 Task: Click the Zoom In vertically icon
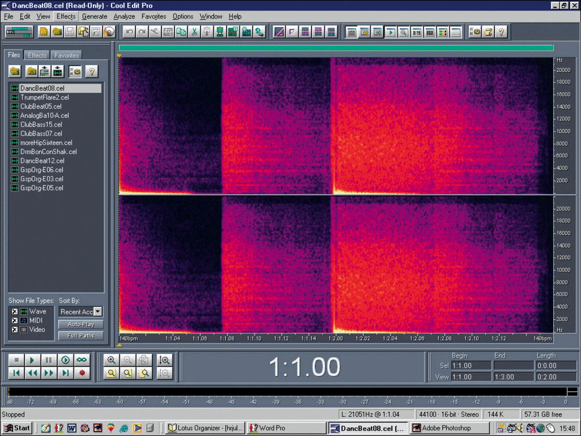(165, 360)
